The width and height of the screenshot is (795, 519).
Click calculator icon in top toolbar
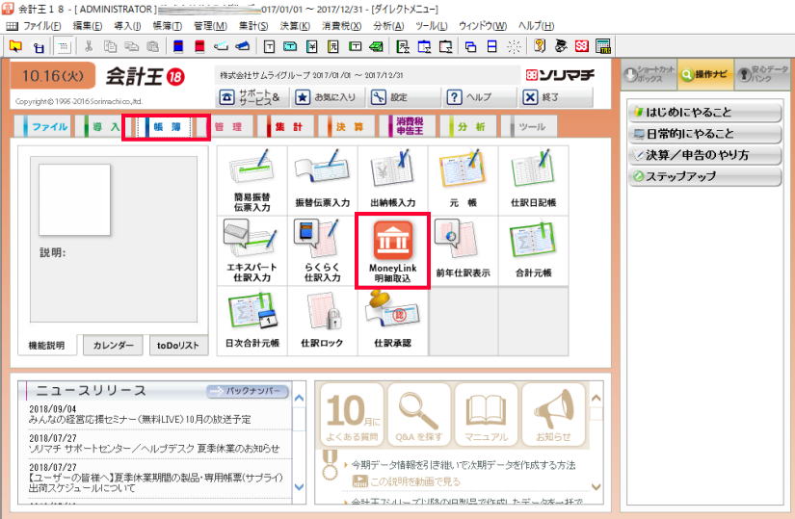pos(603,45)
